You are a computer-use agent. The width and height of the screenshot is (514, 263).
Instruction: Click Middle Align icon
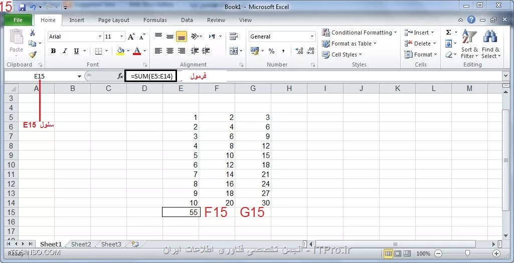(x=170, y=36)
